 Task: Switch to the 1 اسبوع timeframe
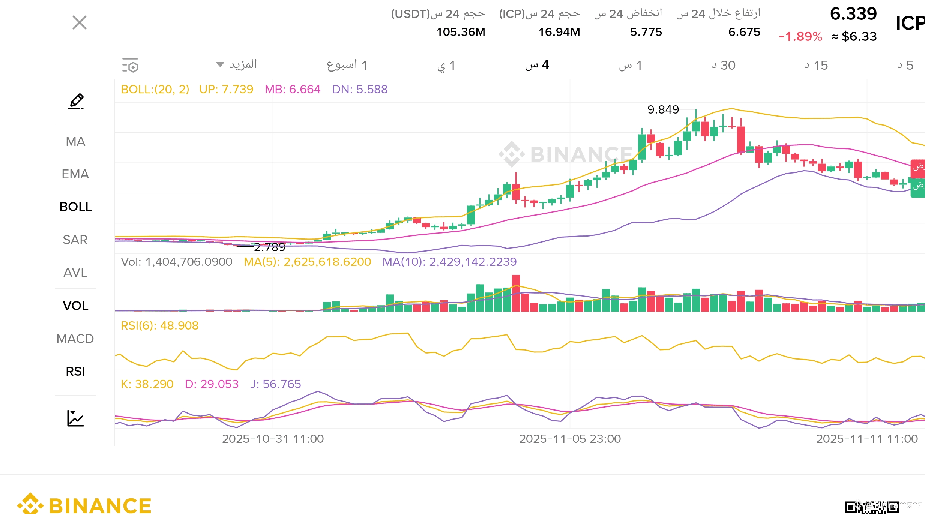(x=347, y=65)
